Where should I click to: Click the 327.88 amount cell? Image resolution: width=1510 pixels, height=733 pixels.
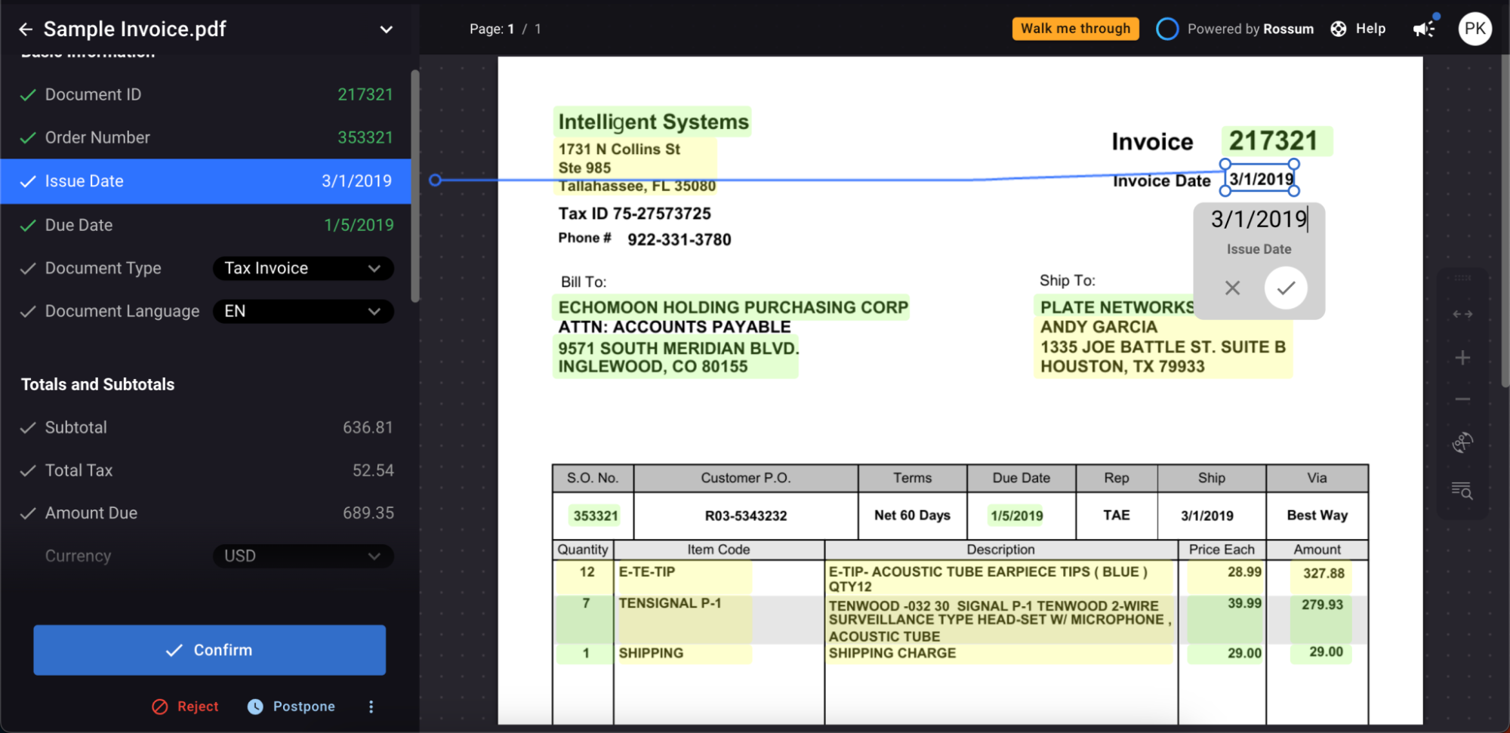(x=1323, y=573)
